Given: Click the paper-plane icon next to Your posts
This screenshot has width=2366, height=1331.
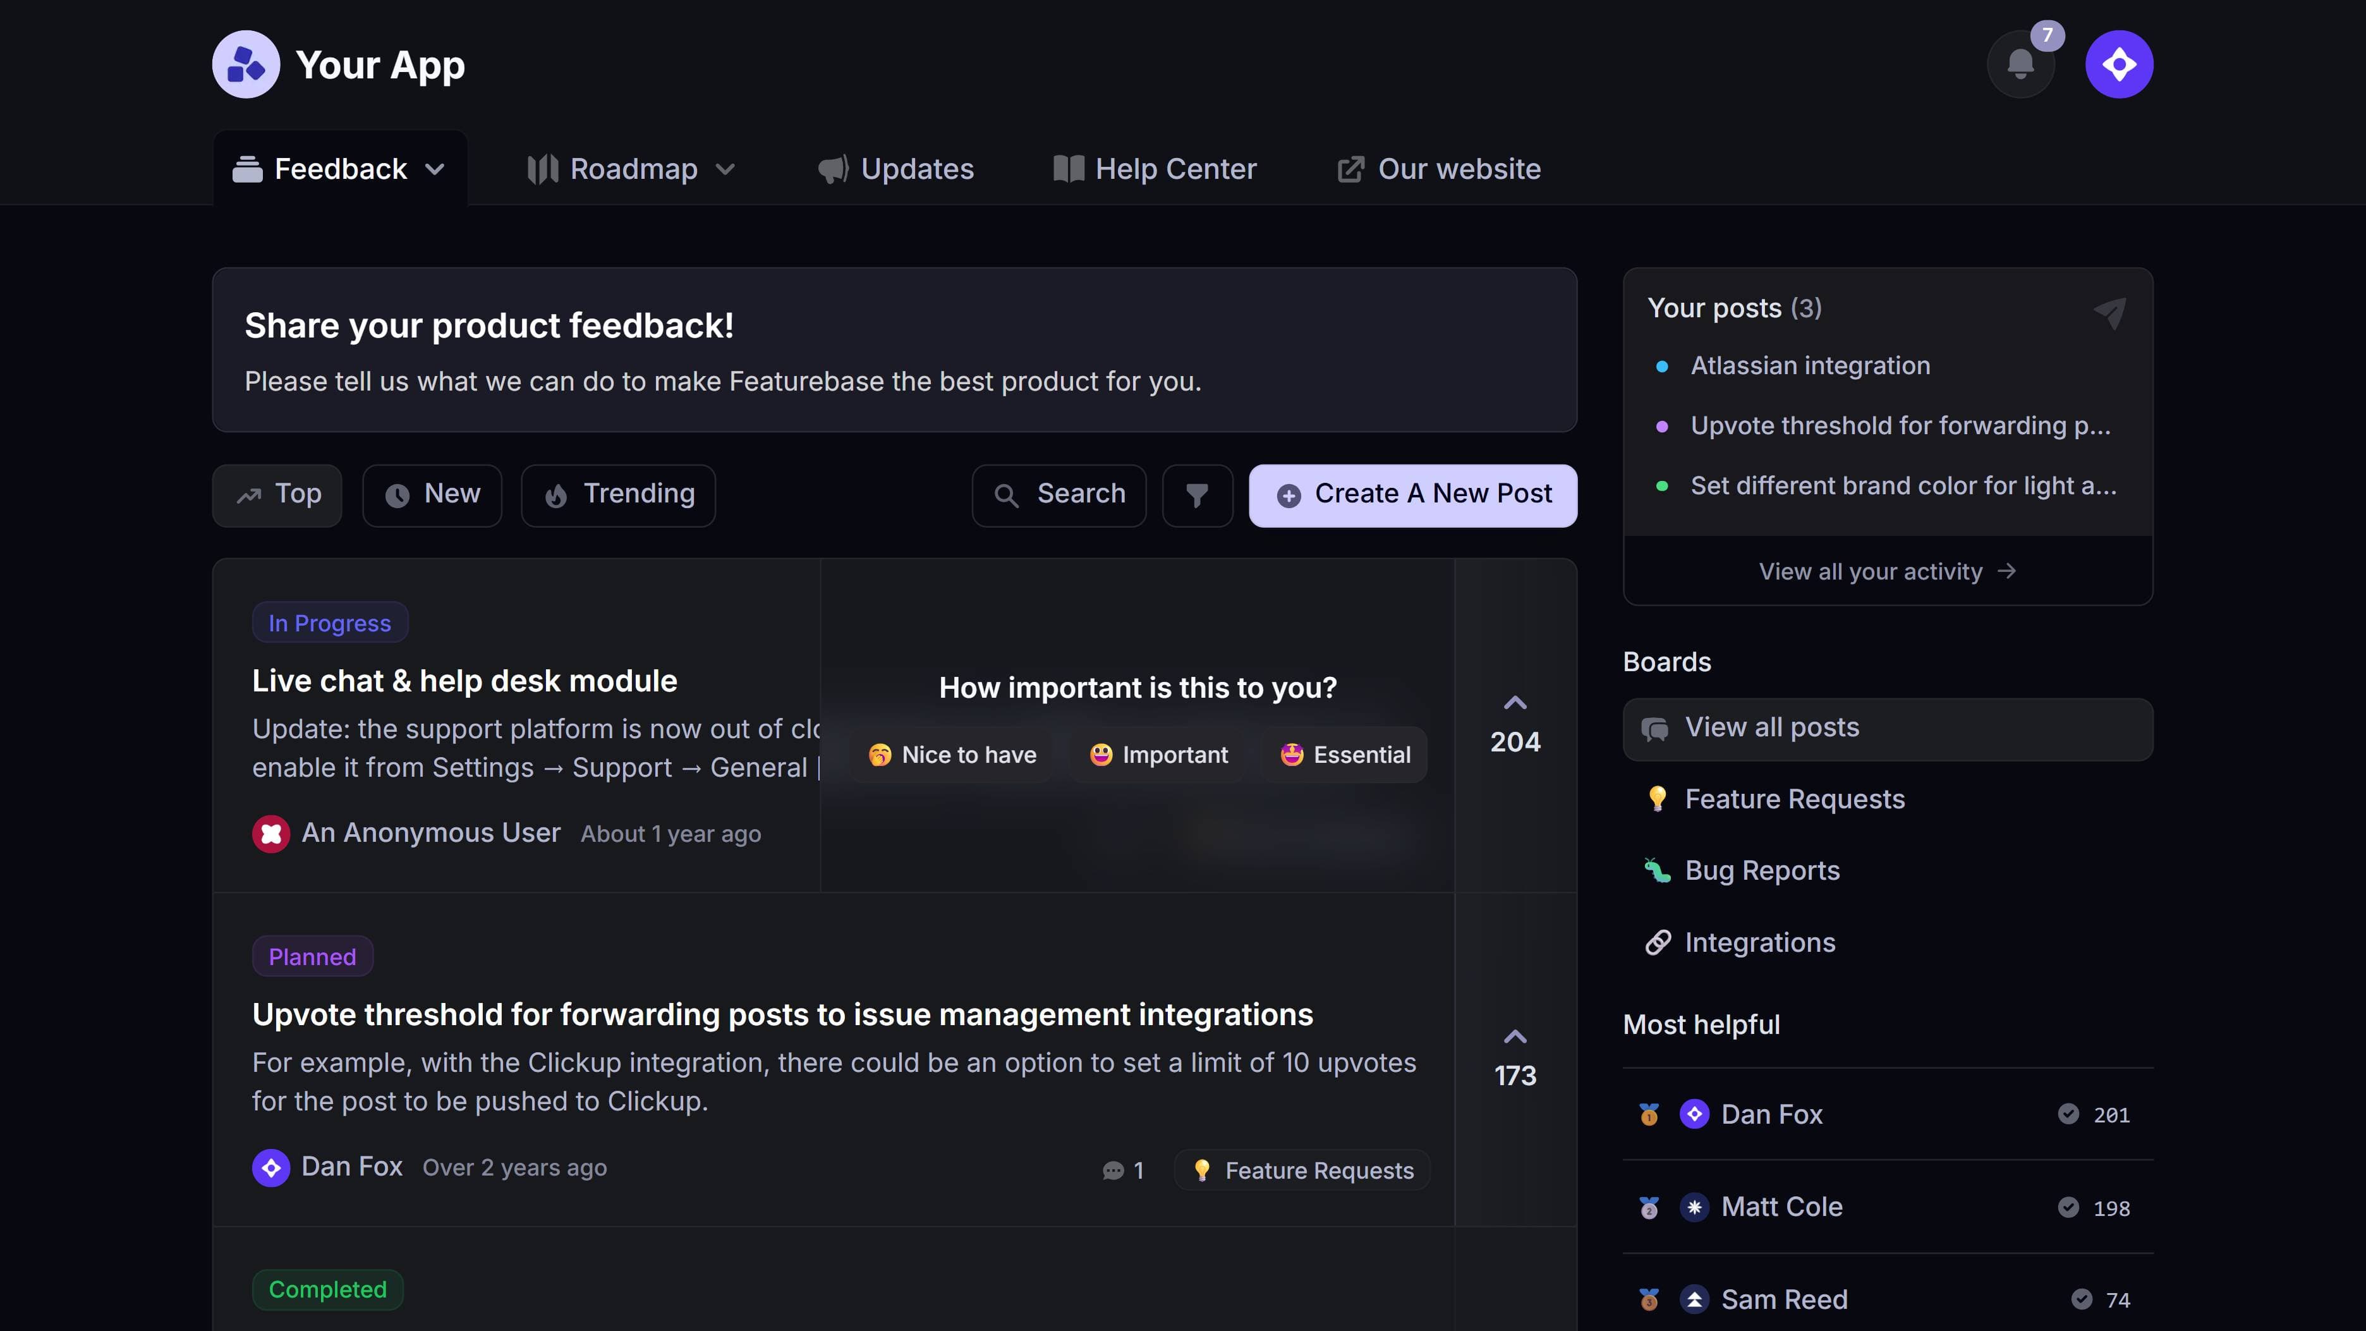Looking at the screenshot, I should (2109, 312).
